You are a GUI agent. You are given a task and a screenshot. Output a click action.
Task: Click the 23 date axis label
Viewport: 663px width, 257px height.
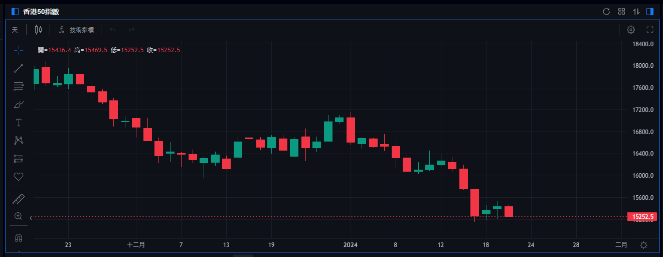click(x=68, y=245)
